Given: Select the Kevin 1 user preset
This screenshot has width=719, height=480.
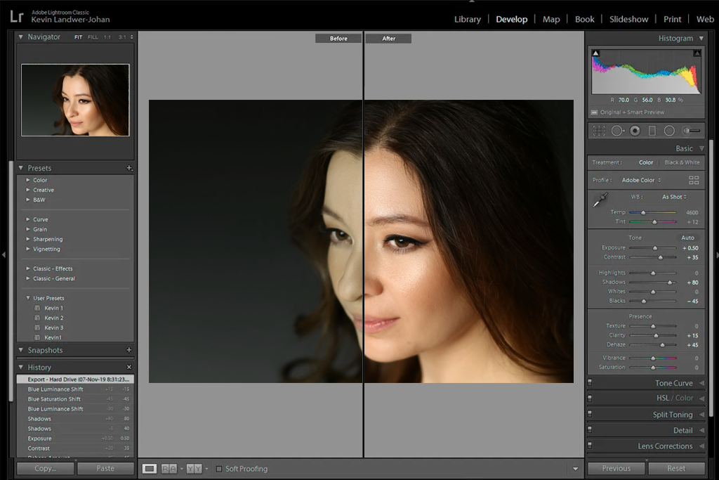Looking at the screenshot, I should tap(53, 308).
